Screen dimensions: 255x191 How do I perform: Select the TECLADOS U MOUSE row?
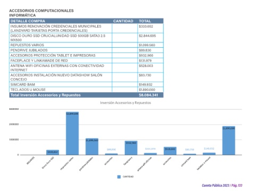87,90
